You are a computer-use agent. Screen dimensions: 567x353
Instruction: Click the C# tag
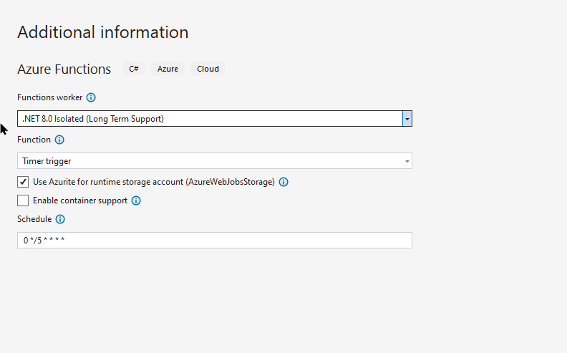point(134,69)
